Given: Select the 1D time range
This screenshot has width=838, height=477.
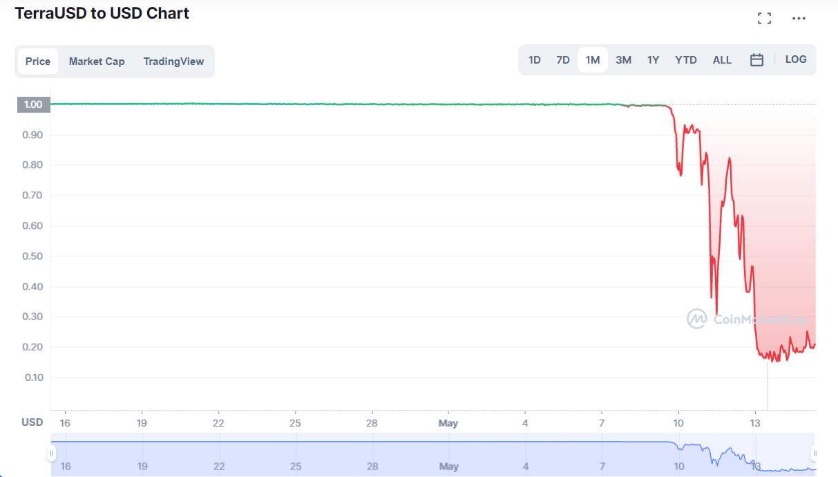Looking at the screenshot, I should [535, 60].
